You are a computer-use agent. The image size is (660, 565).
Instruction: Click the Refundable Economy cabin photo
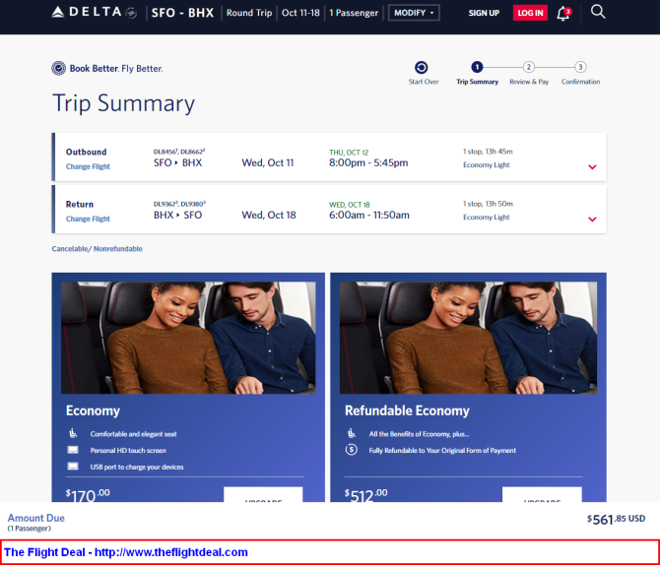468,338
